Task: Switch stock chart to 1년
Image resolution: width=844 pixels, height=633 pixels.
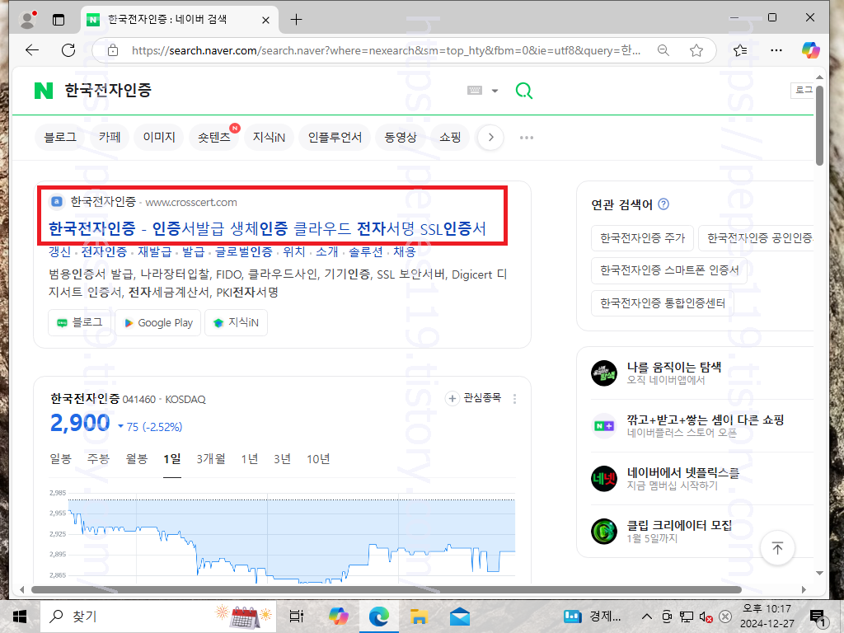Action: [250, 459]
